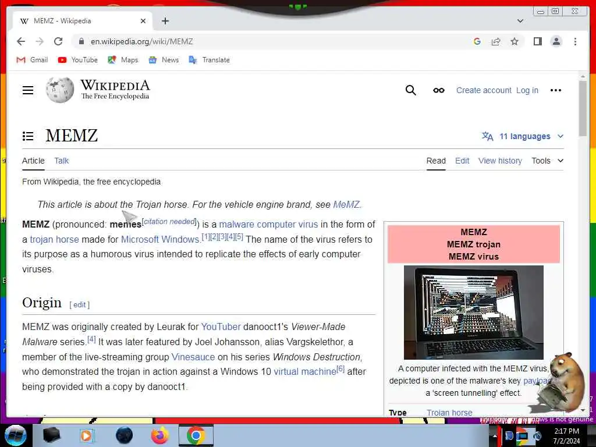Image resolution: width=596 pixels, height=447 pixels.
Task: Reload the MEMZ Wikipedia page
Action: 58,41
